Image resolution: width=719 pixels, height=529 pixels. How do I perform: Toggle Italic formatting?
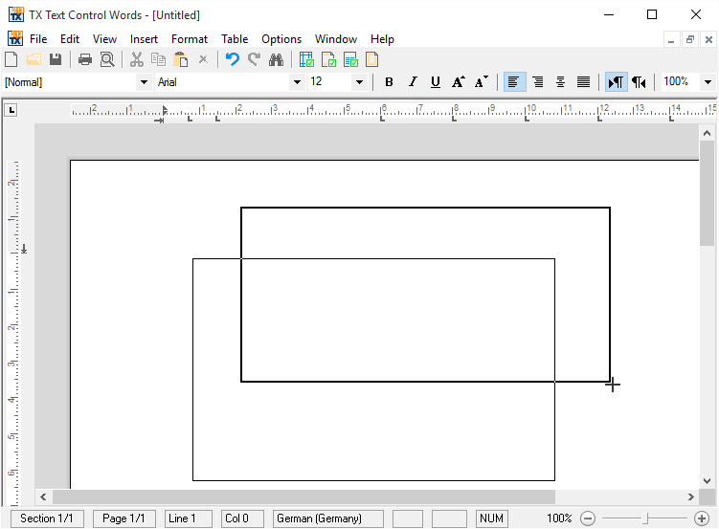[413, 82]
